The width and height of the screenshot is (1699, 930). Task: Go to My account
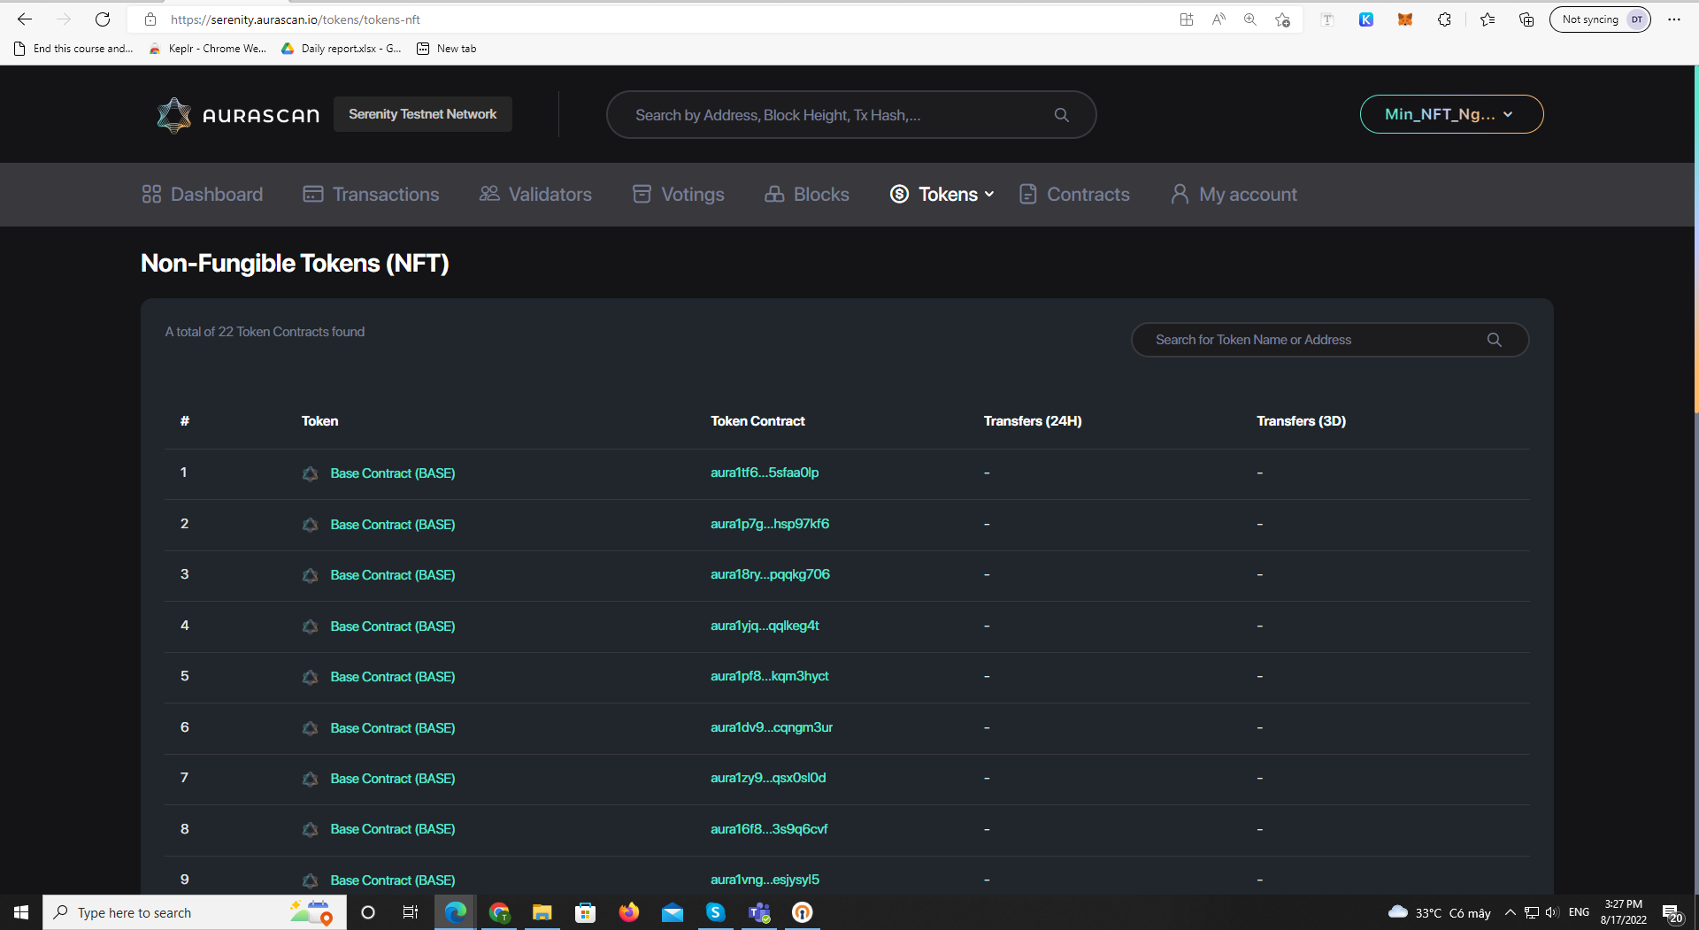tap(1234, 195)
